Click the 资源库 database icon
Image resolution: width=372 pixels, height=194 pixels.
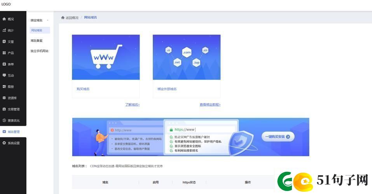(4, 98)
